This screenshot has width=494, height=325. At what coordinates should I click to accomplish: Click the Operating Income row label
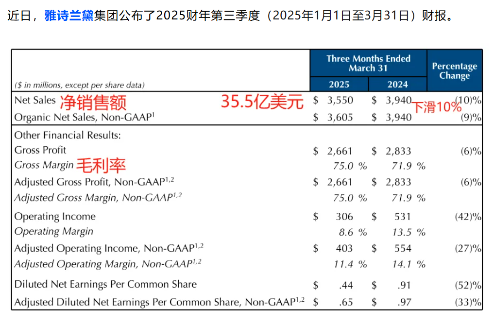tap(55, 216)
